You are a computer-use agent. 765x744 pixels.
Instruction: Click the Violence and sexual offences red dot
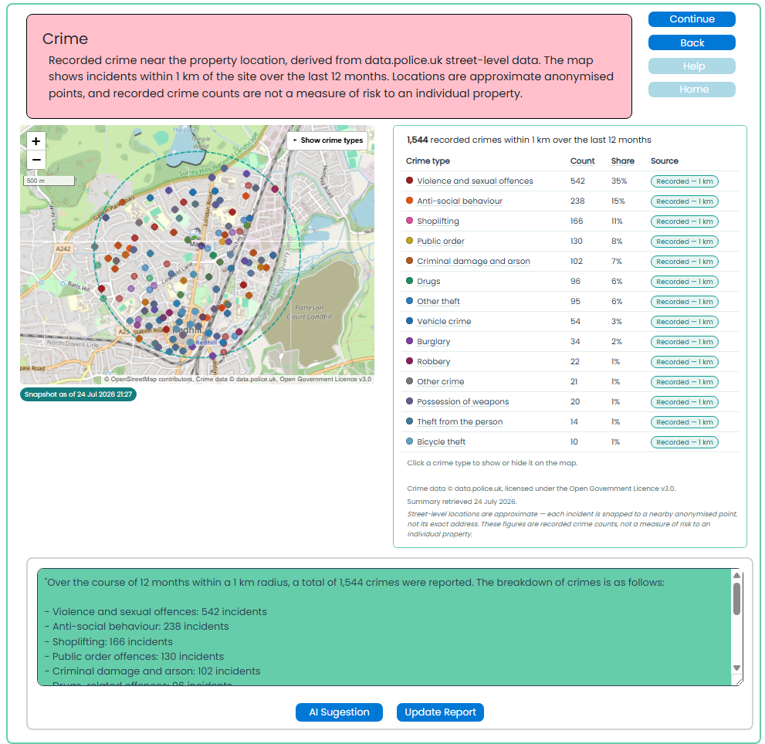click(409, 181)
